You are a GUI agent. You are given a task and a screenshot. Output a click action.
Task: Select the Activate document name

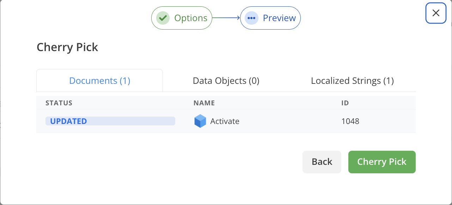225,121
